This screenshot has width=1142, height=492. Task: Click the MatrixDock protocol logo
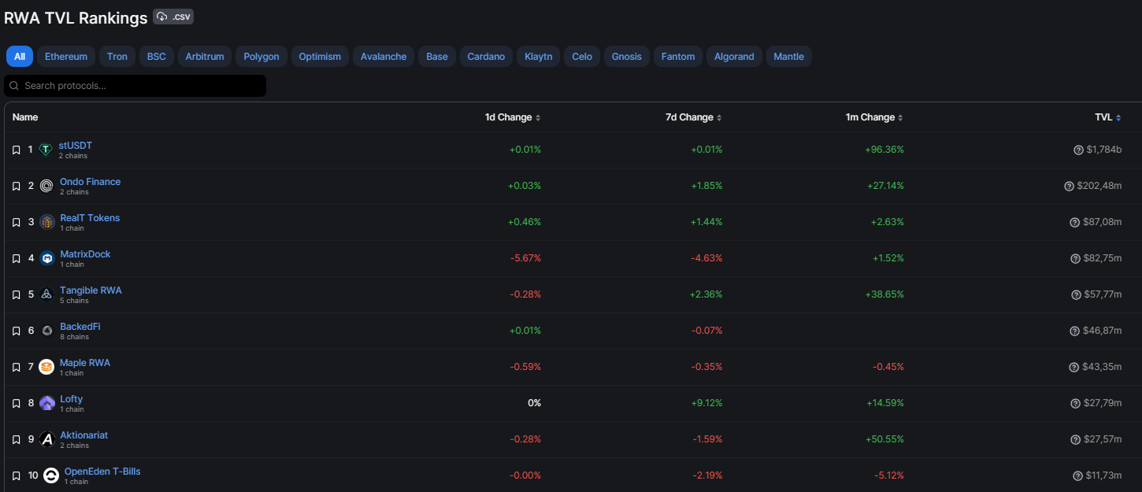(x=46, y=258)
